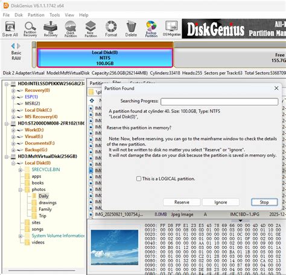Select the Daily folder in tree
Viewport: 286px width, 275px height.
tap(43, 196)
